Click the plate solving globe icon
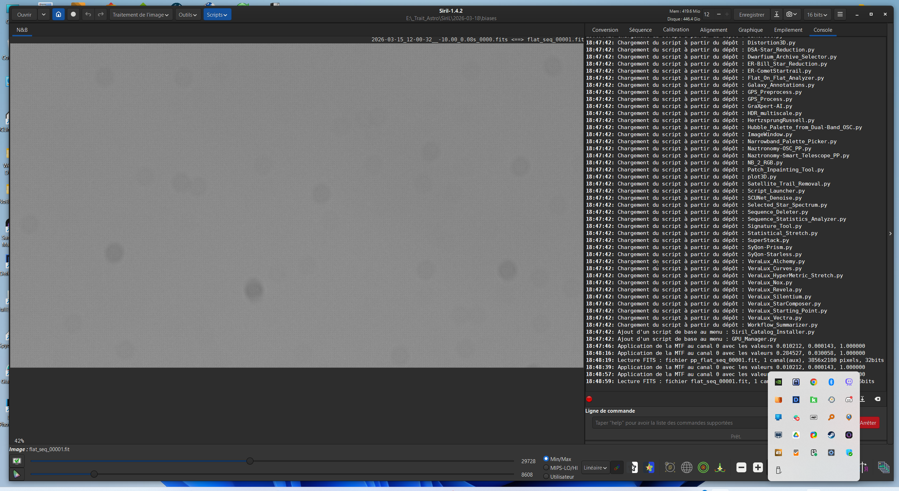 686,468
